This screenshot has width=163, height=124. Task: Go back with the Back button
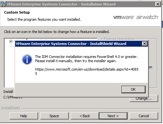(85, 116)
